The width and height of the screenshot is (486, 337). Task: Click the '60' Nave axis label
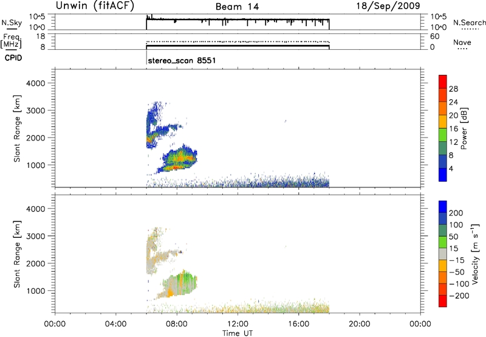pyautogui.click(x=434, y=36)
